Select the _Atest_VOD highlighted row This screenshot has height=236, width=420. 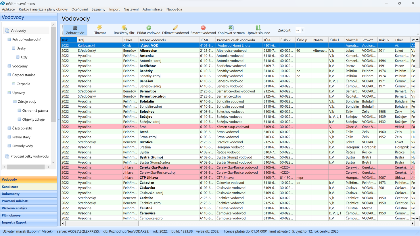(x=238, y=45)
